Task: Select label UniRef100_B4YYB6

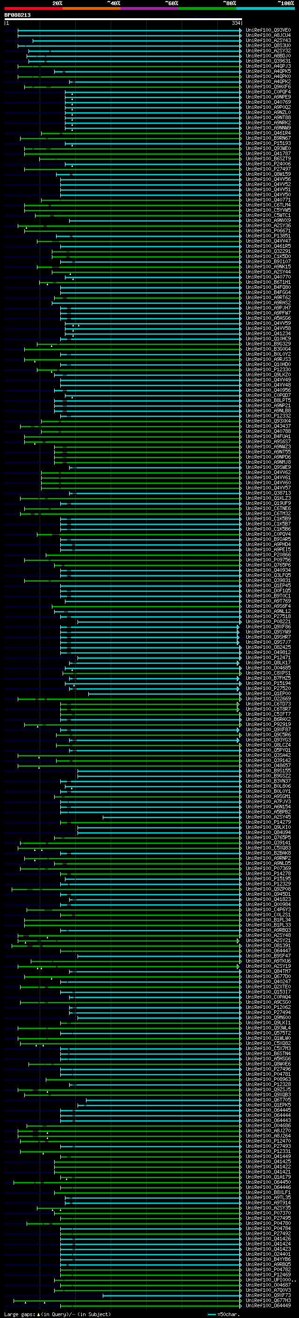Action: [268, 1259]
